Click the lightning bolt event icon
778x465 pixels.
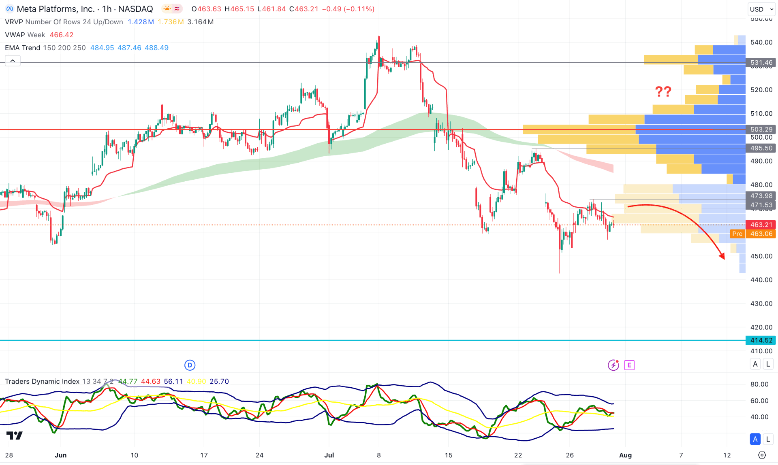tap(613, 365)
